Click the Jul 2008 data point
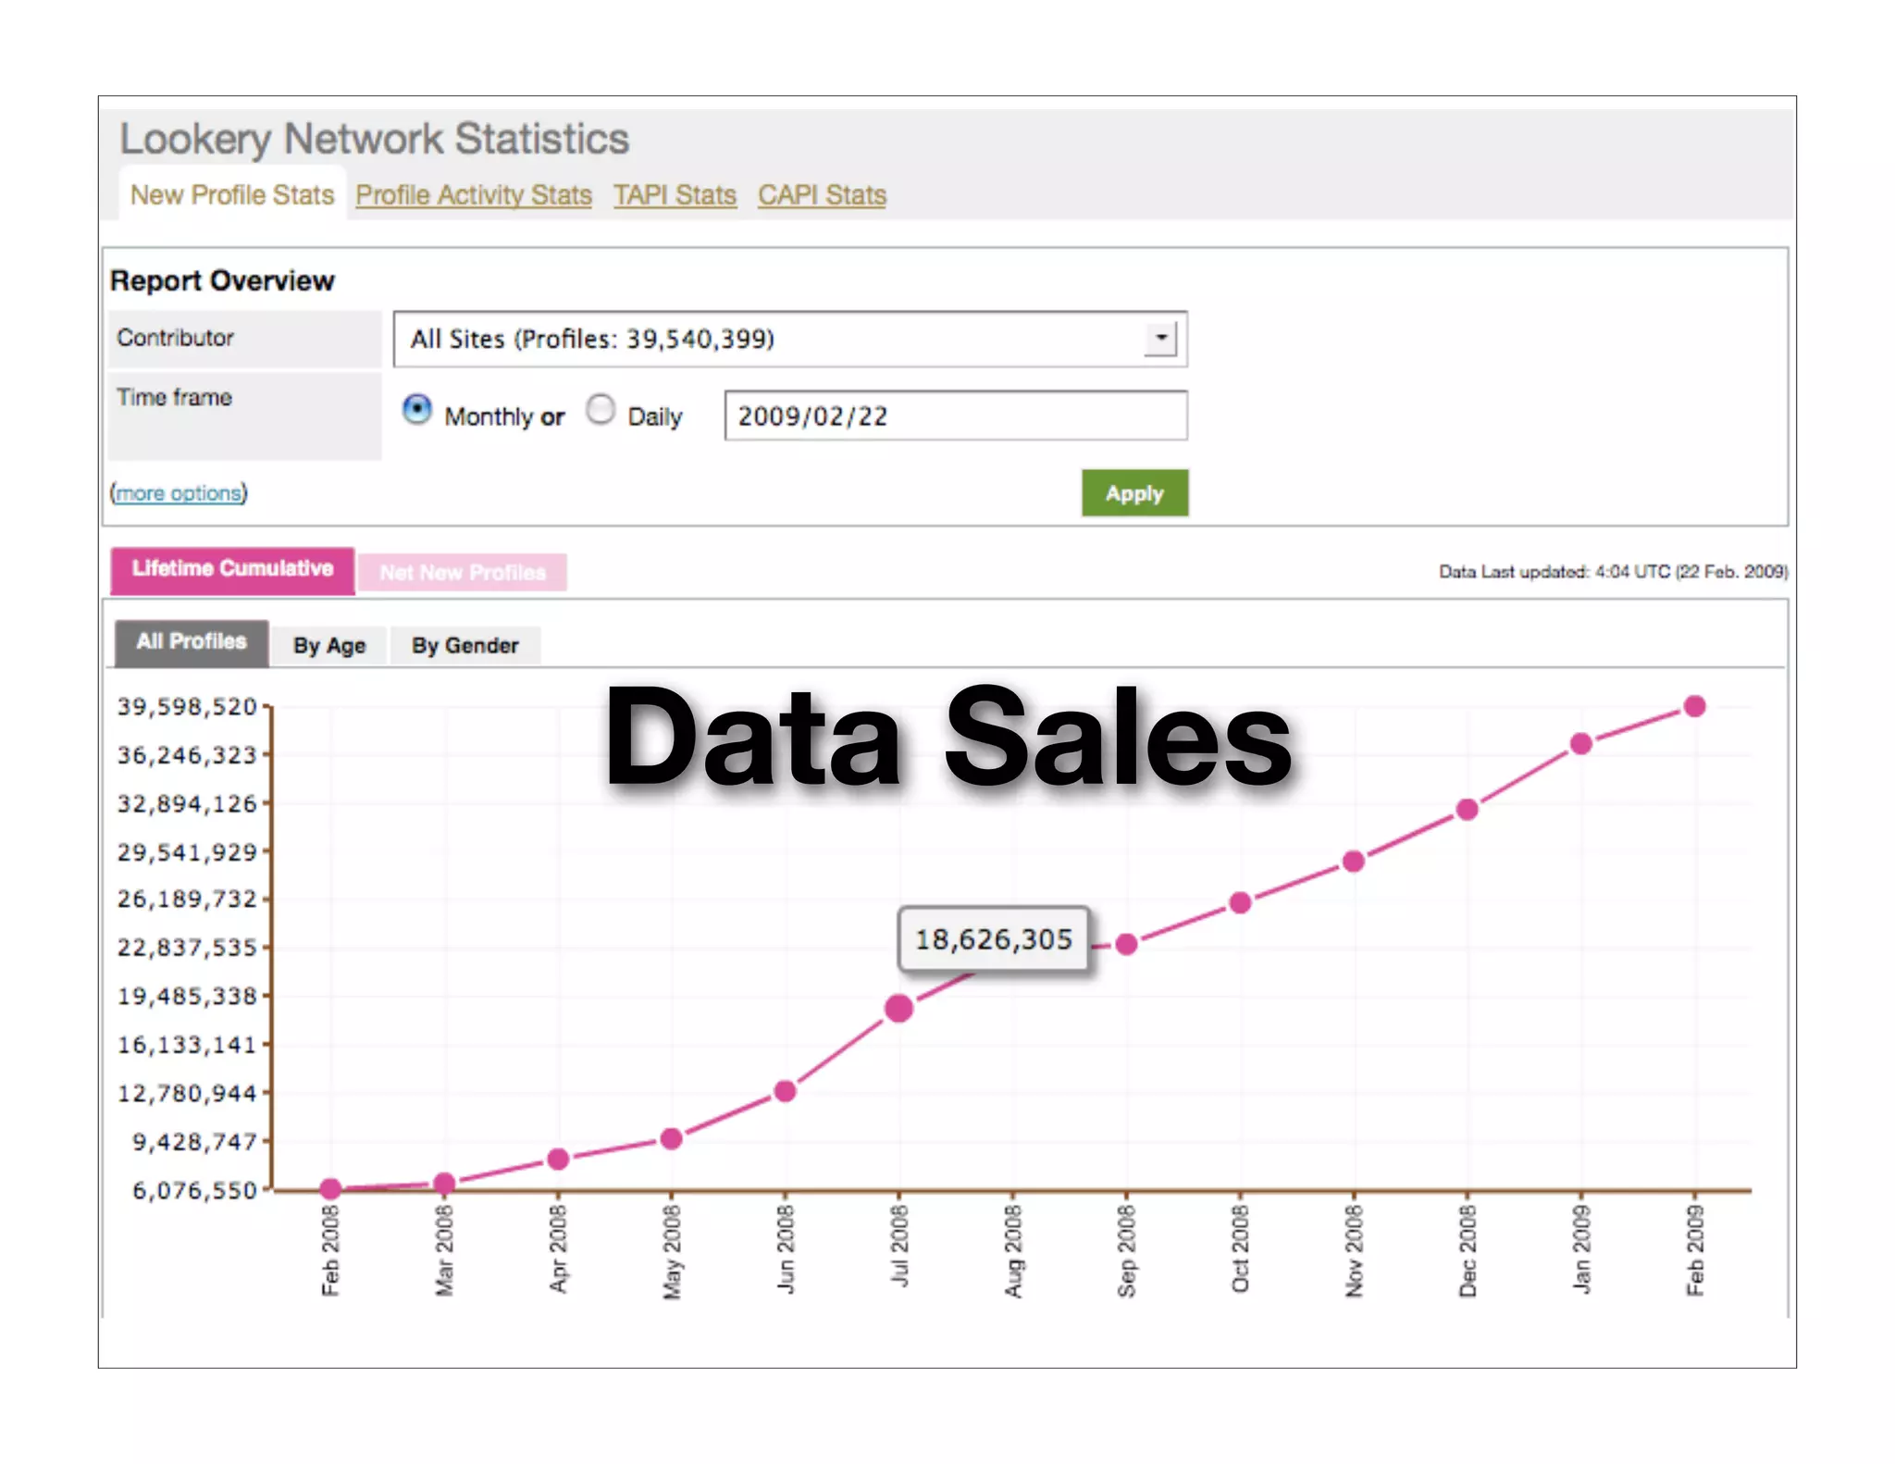 tap(898, 1008)
